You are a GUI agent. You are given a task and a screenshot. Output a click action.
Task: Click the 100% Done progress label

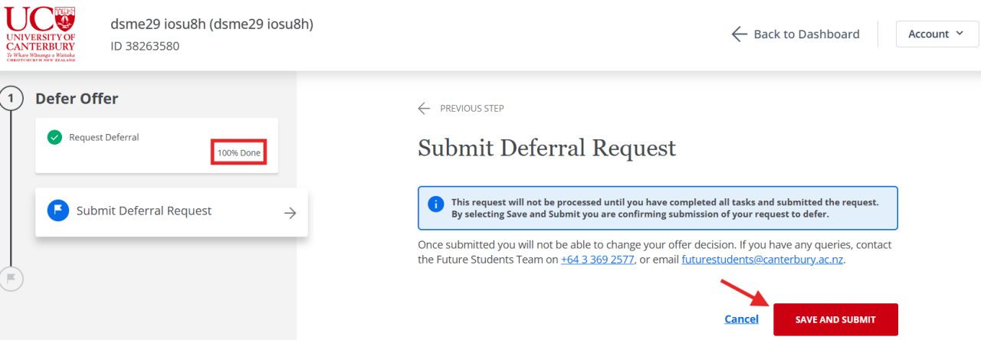[239, 152]
